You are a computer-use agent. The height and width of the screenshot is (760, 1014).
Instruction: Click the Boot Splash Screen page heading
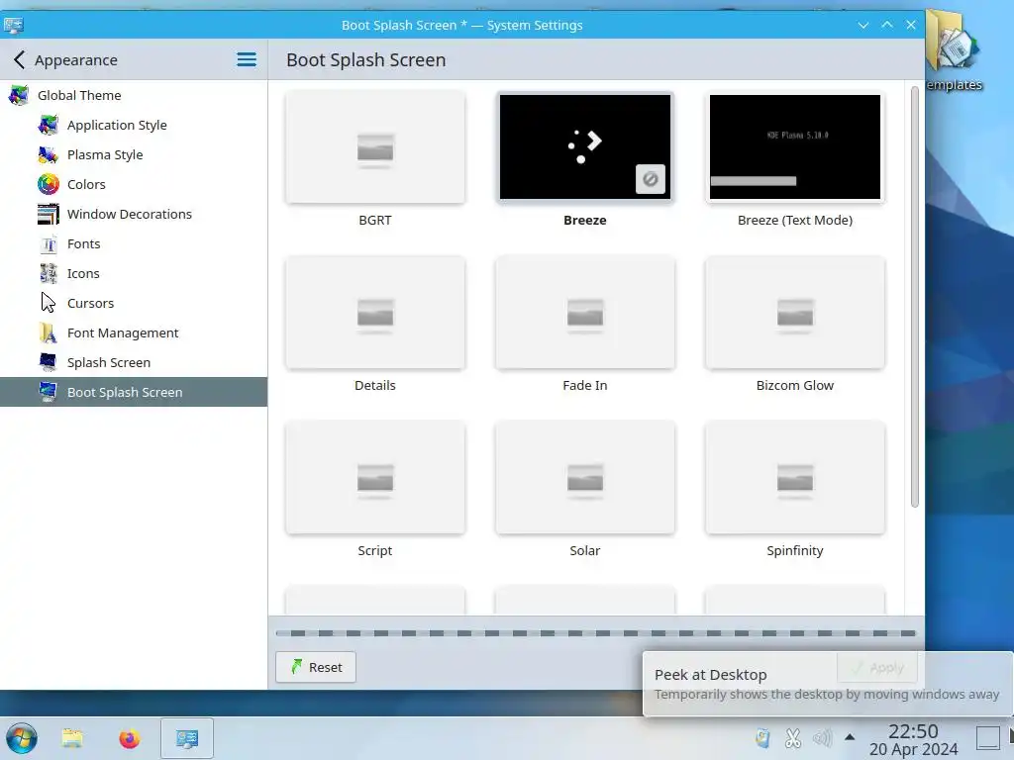click(366, 59)
